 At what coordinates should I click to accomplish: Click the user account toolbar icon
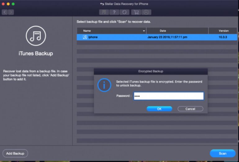coord(146,12)
